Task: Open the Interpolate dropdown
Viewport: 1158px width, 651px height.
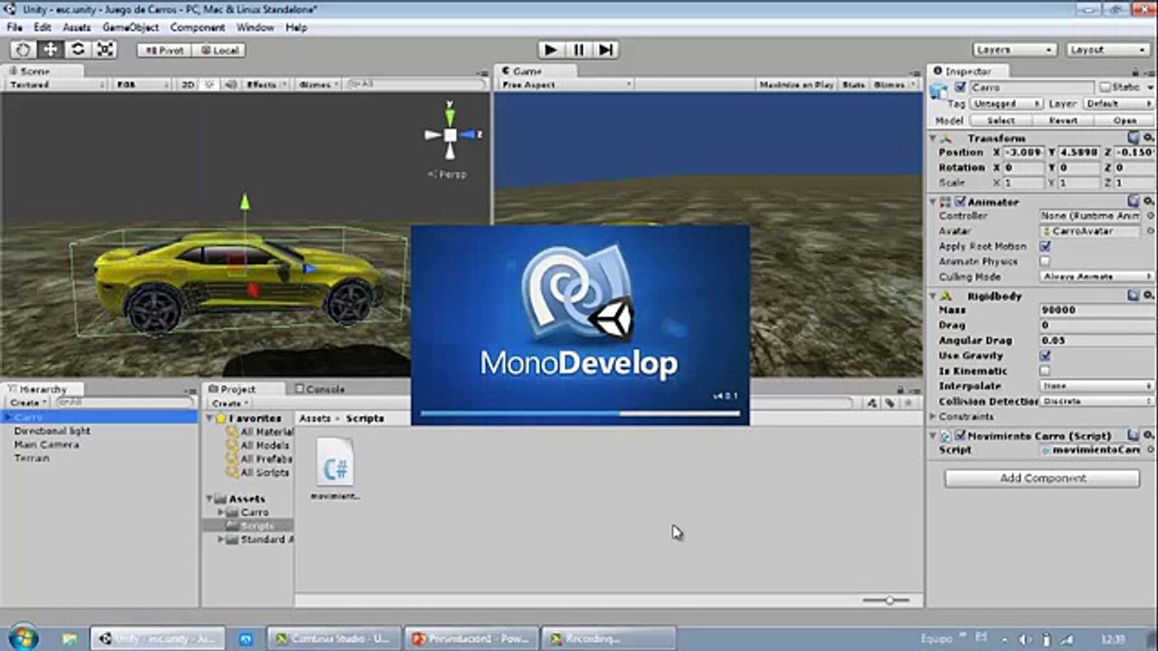Action: coord(1097,386)
